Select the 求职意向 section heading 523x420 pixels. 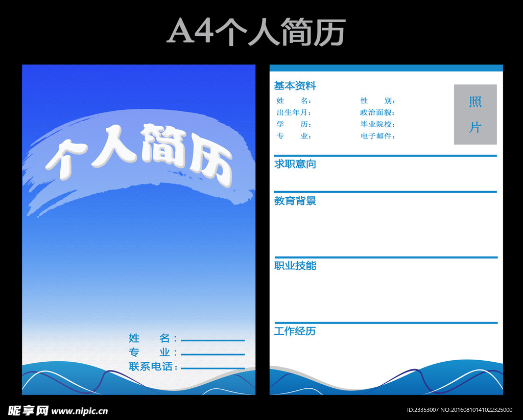tap(295, 164)
